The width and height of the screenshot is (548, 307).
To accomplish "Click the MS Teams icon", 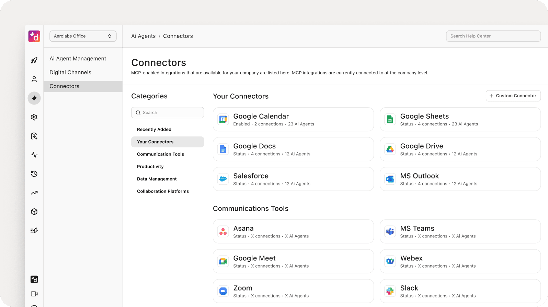I will tap(390, 232).
